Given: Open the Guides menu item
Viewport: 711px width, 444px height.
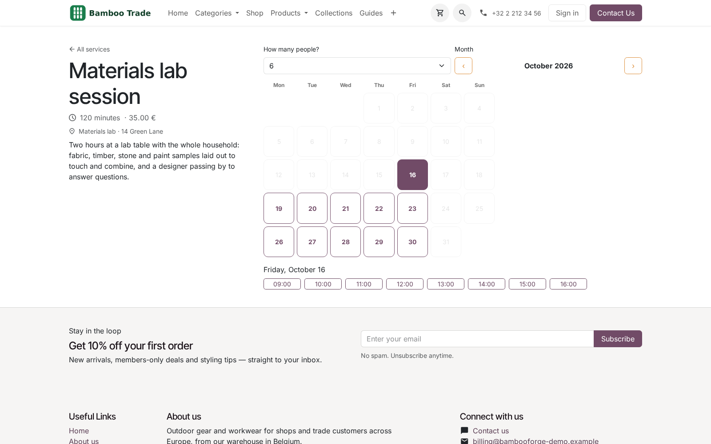Looking at the screenshot, I should click(x=371, y=13).
